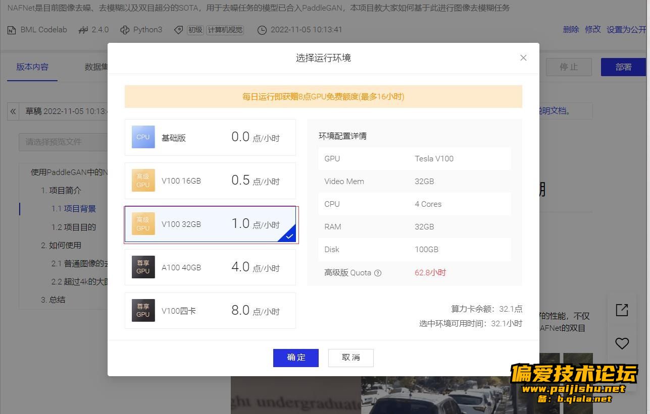Click the 4 Cores CPU value

428,204
